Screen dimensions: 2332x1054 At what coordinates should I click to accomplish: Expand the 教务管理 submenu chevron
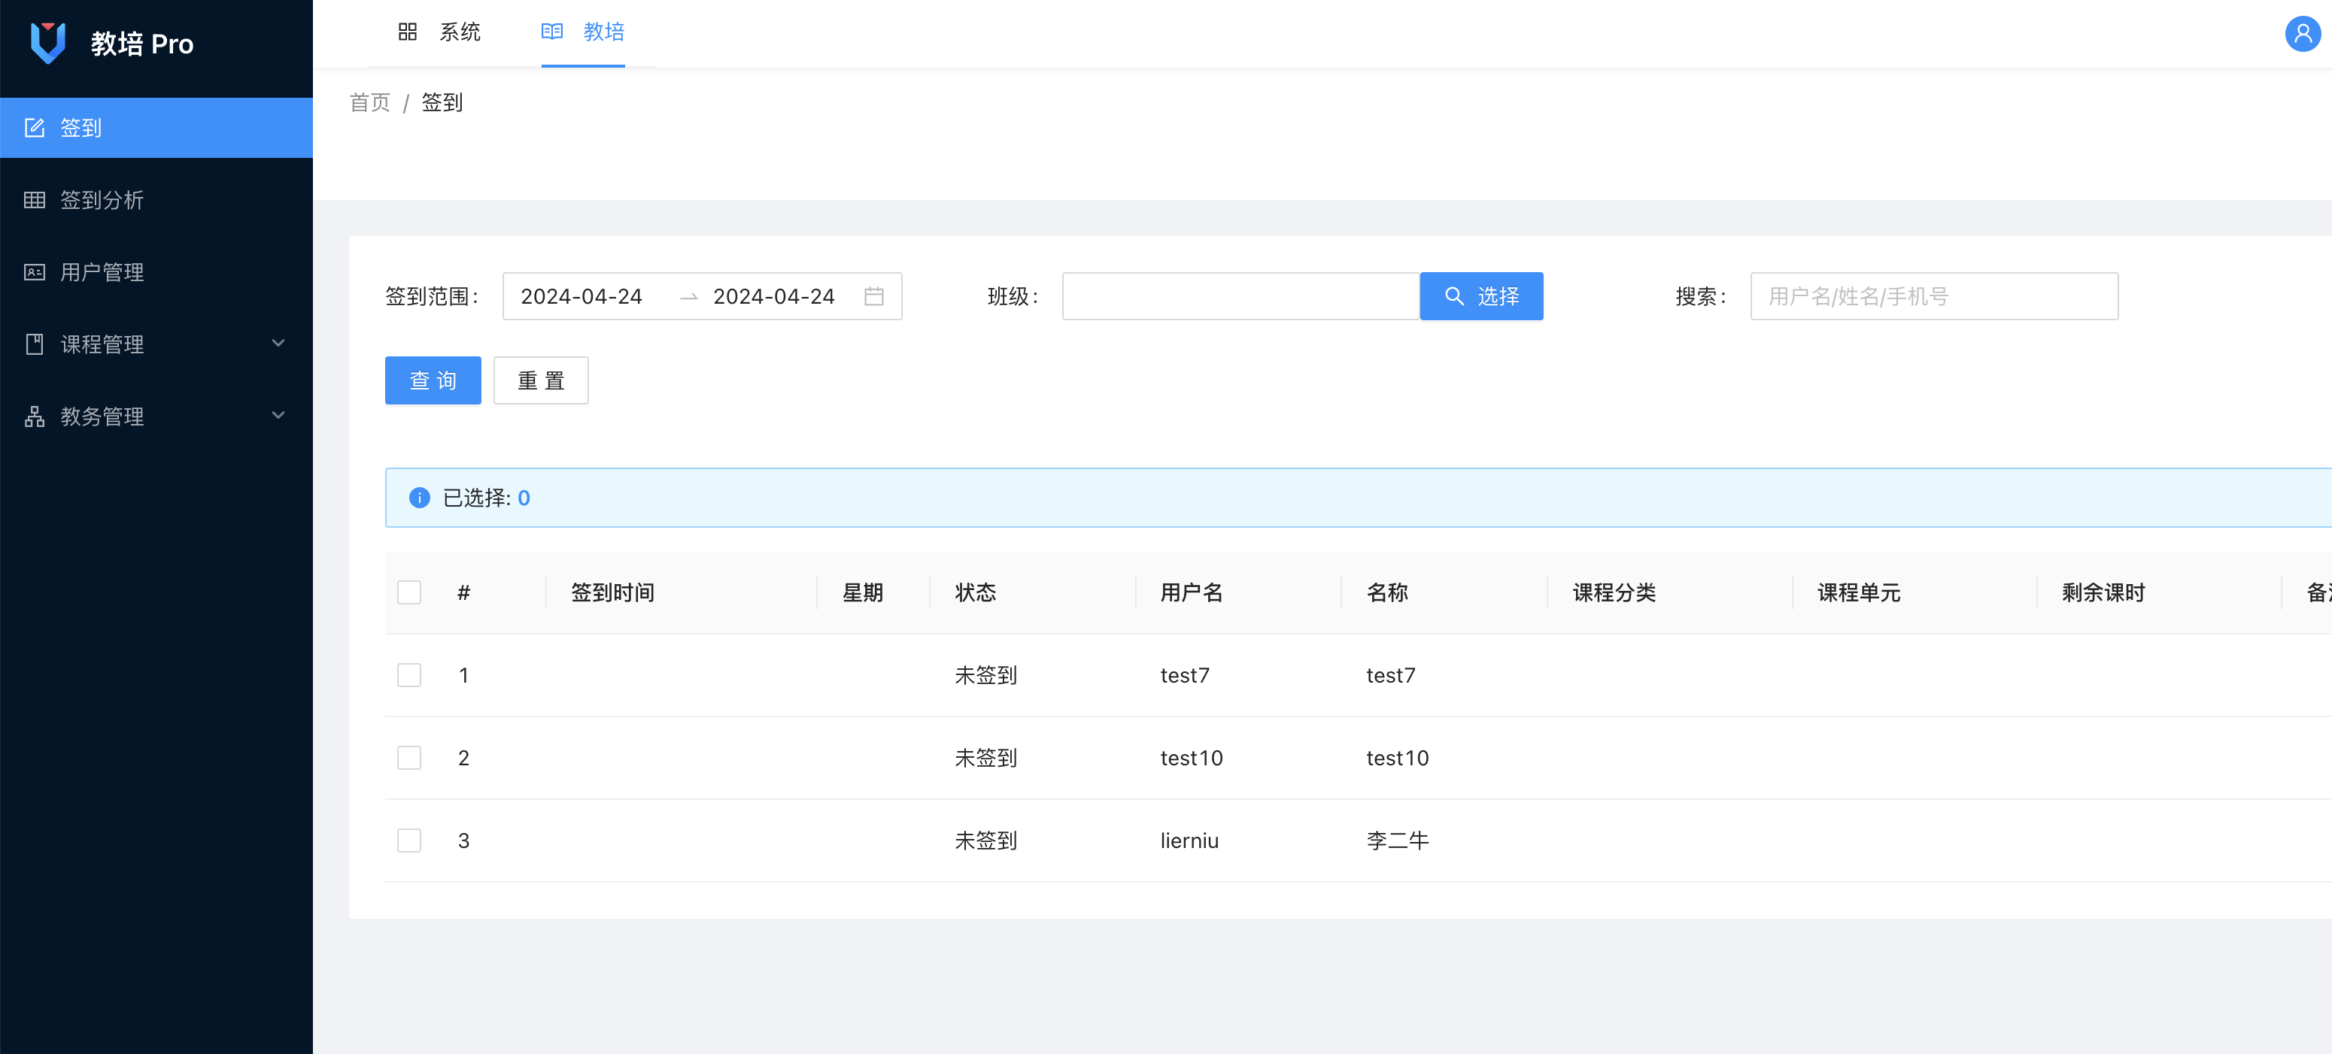coord(279,415)
